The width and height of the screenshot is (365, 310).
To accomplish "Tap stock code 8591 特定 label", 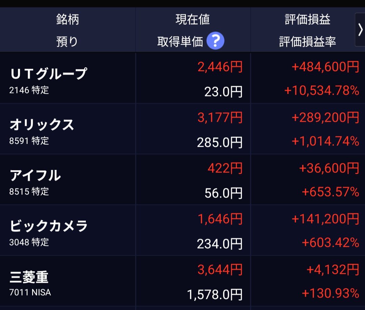I will [29, 141].
